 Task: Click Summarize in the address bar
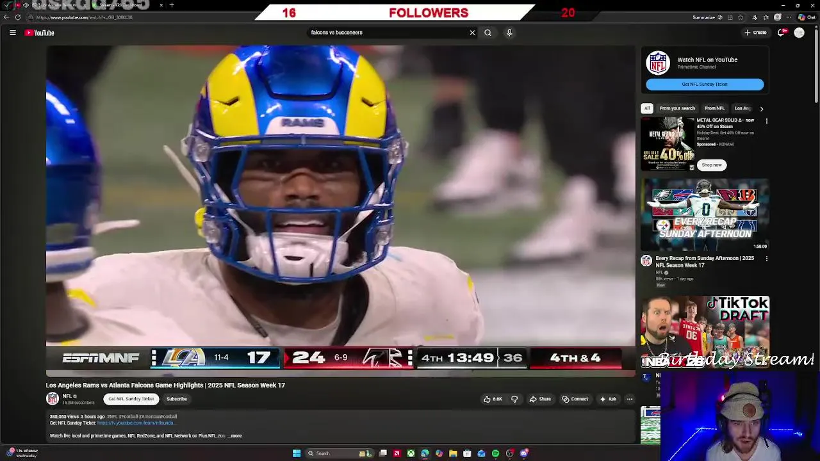703,17
